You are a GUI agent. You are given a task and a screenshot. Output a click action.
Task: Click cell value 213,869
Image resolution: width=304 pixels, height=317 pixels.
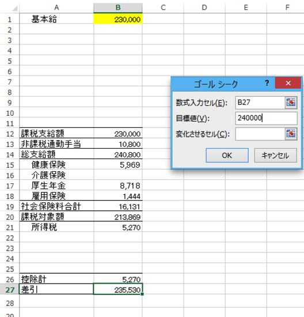118,217
